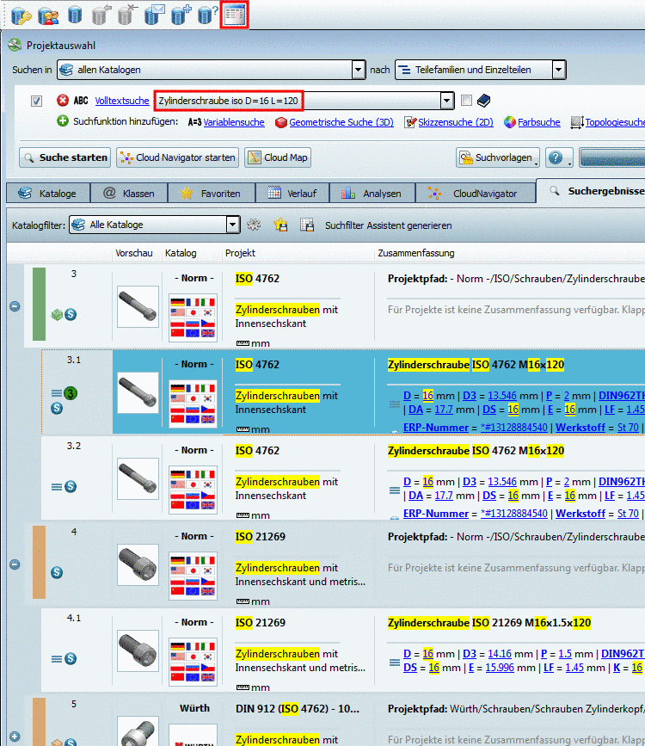Click the blue book icon beside search field
The image size is (645, 746).
click(x=483, y=101)
